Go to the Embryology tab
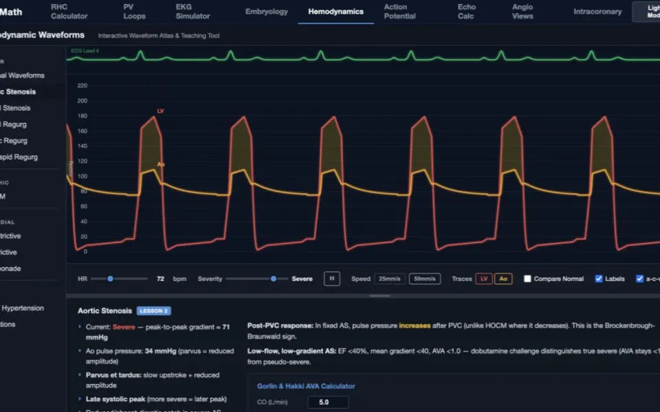Image resolution: width=660 pixels, height=412 pixels. coord(267,12)
